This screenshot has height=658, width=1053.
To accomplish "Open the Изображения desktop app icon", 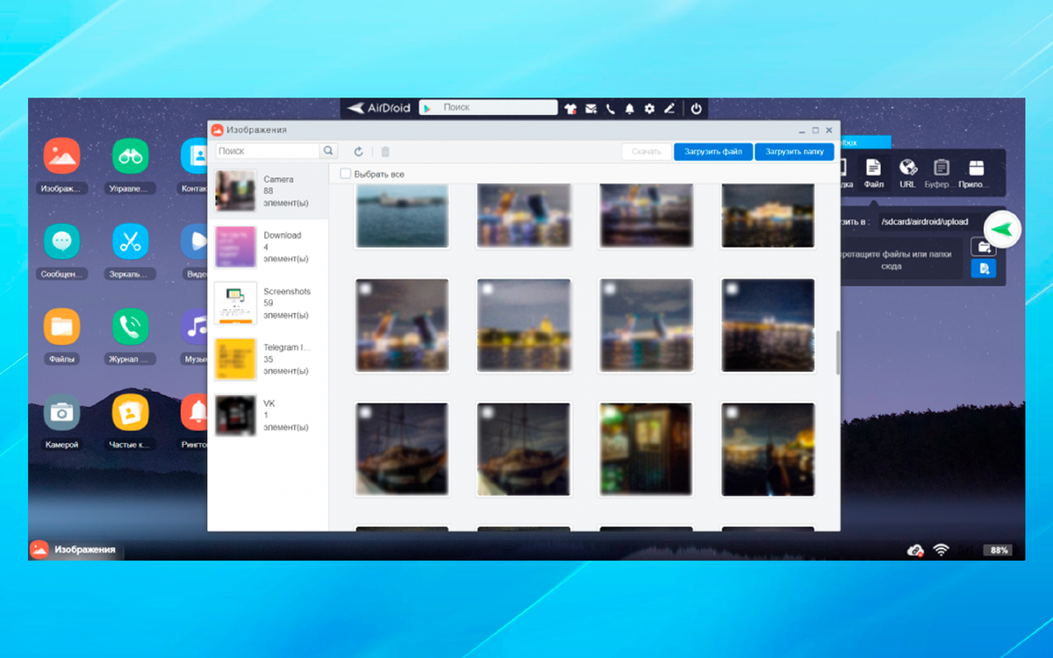I will tap(61, 156).
